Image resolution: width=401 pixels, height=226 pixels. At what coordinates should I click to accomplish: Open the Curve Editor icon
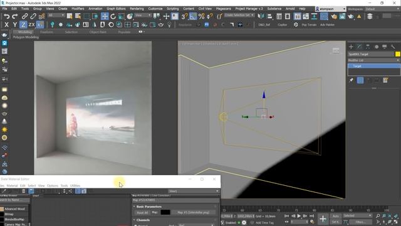pos(306,16)
